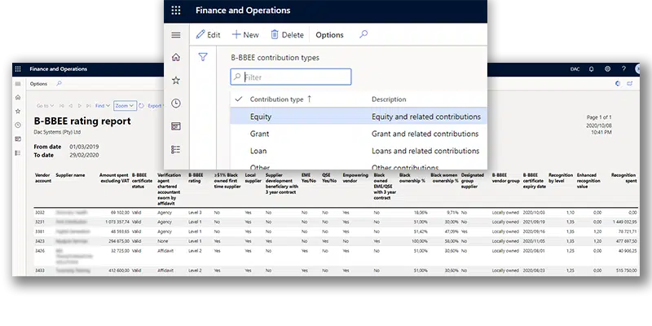Select the Grant contribution type row
652x326 pixels.
pos(260,134)
